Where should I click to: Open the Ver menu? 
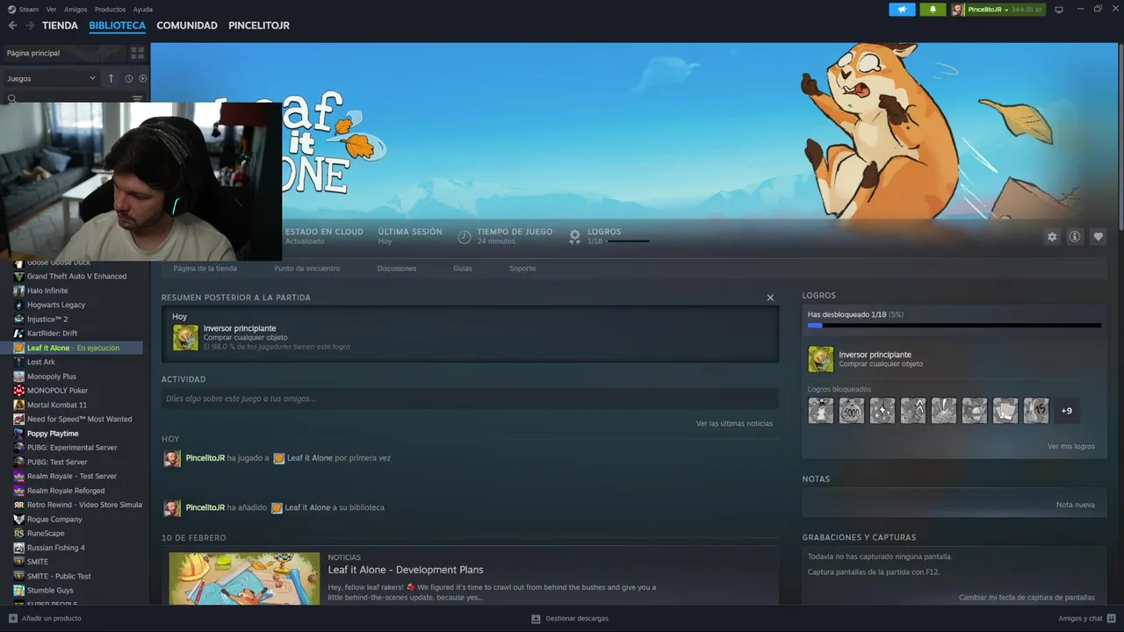[x=51, y=10]
